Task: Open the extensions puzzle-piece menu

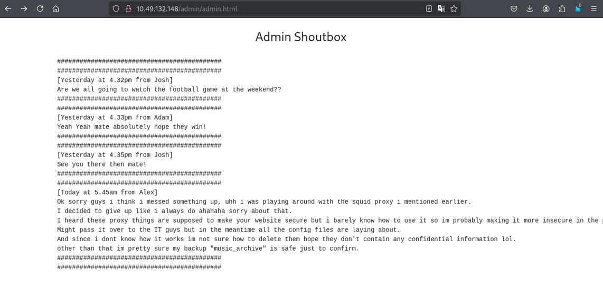Action: [x=562, y=8]
